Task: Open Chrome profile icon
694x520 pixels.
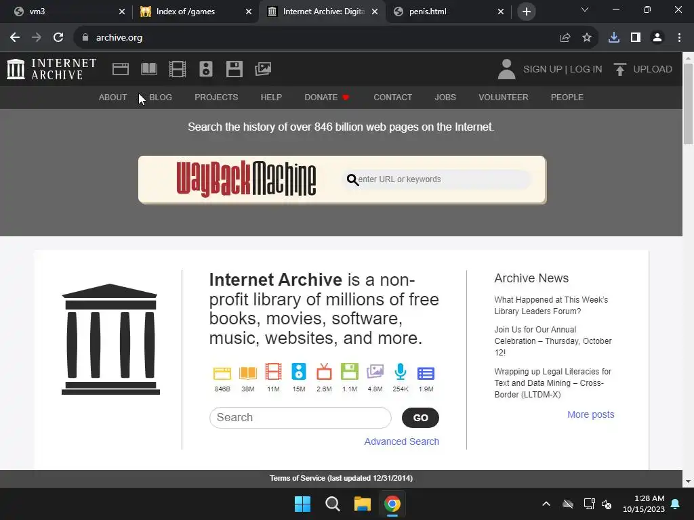Action: (657, 38)
